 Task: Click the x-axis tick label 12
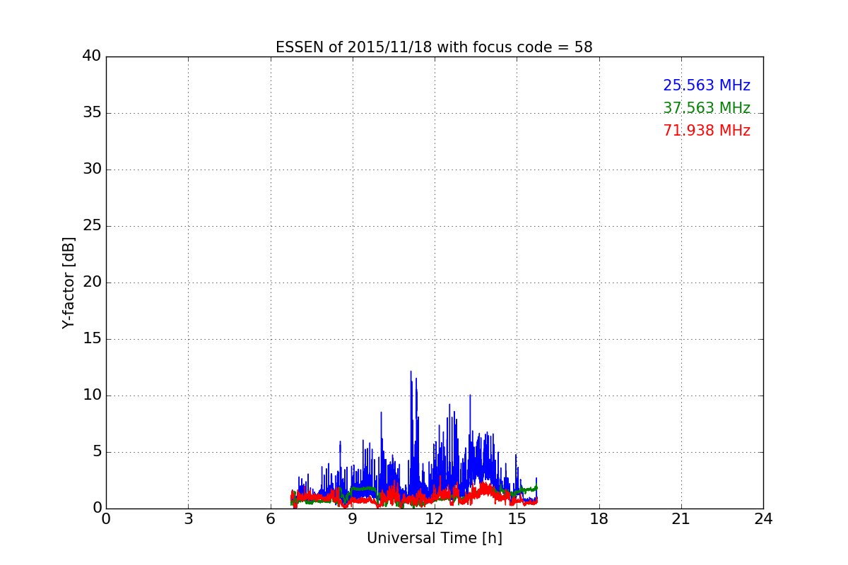coord(435,519)
